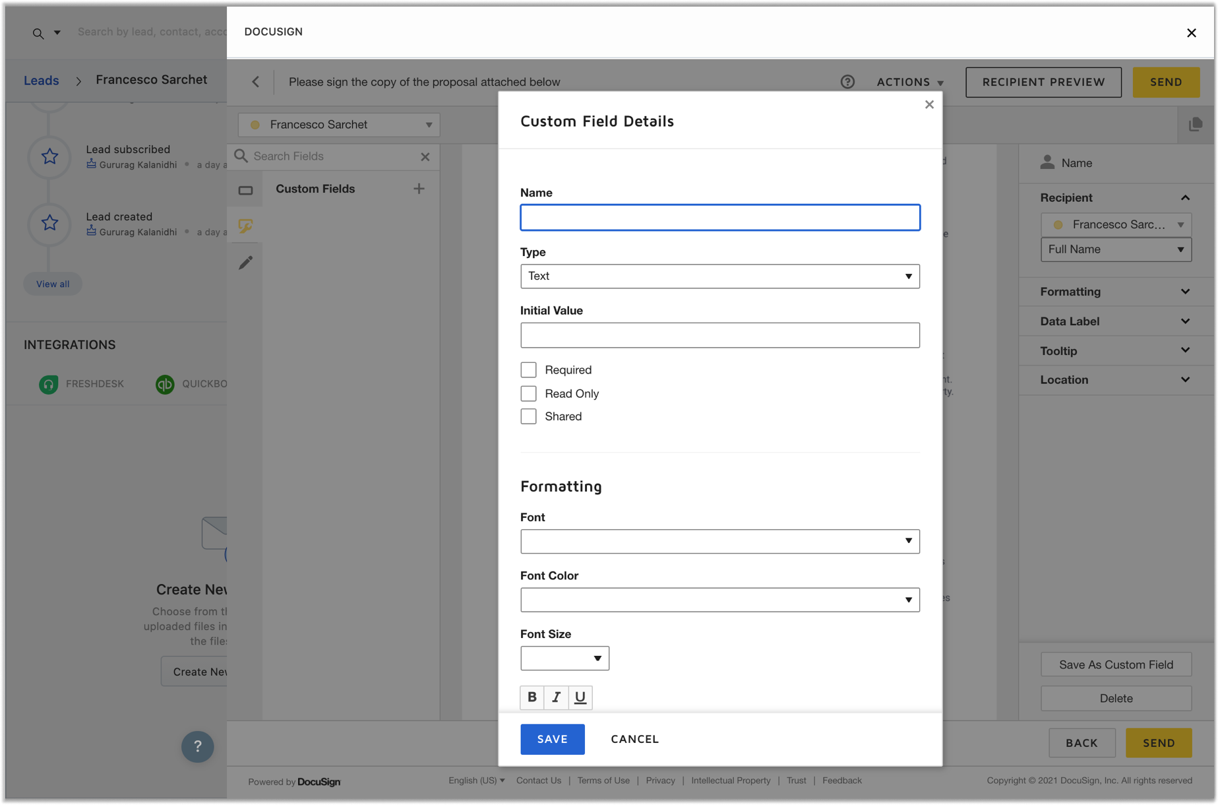Focus the Initial Value input field
The height and width of the screenshot is (805, 1218).
point(719,335)
